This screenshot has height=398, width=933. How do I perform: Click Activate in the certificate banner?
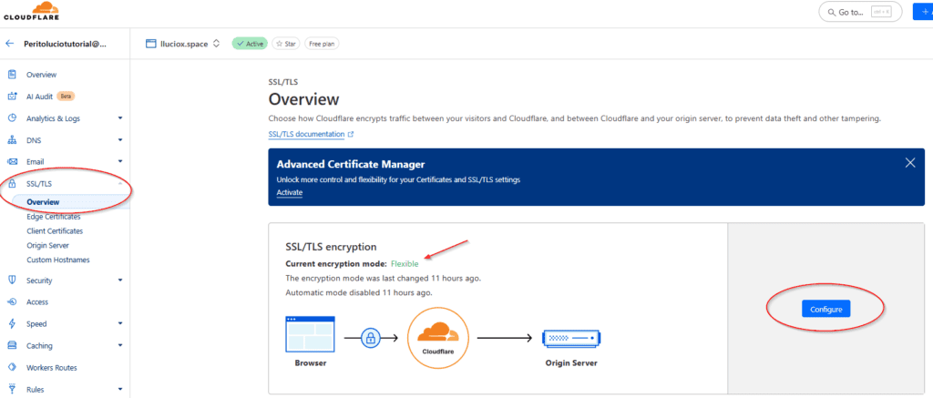tap(289, 192)
